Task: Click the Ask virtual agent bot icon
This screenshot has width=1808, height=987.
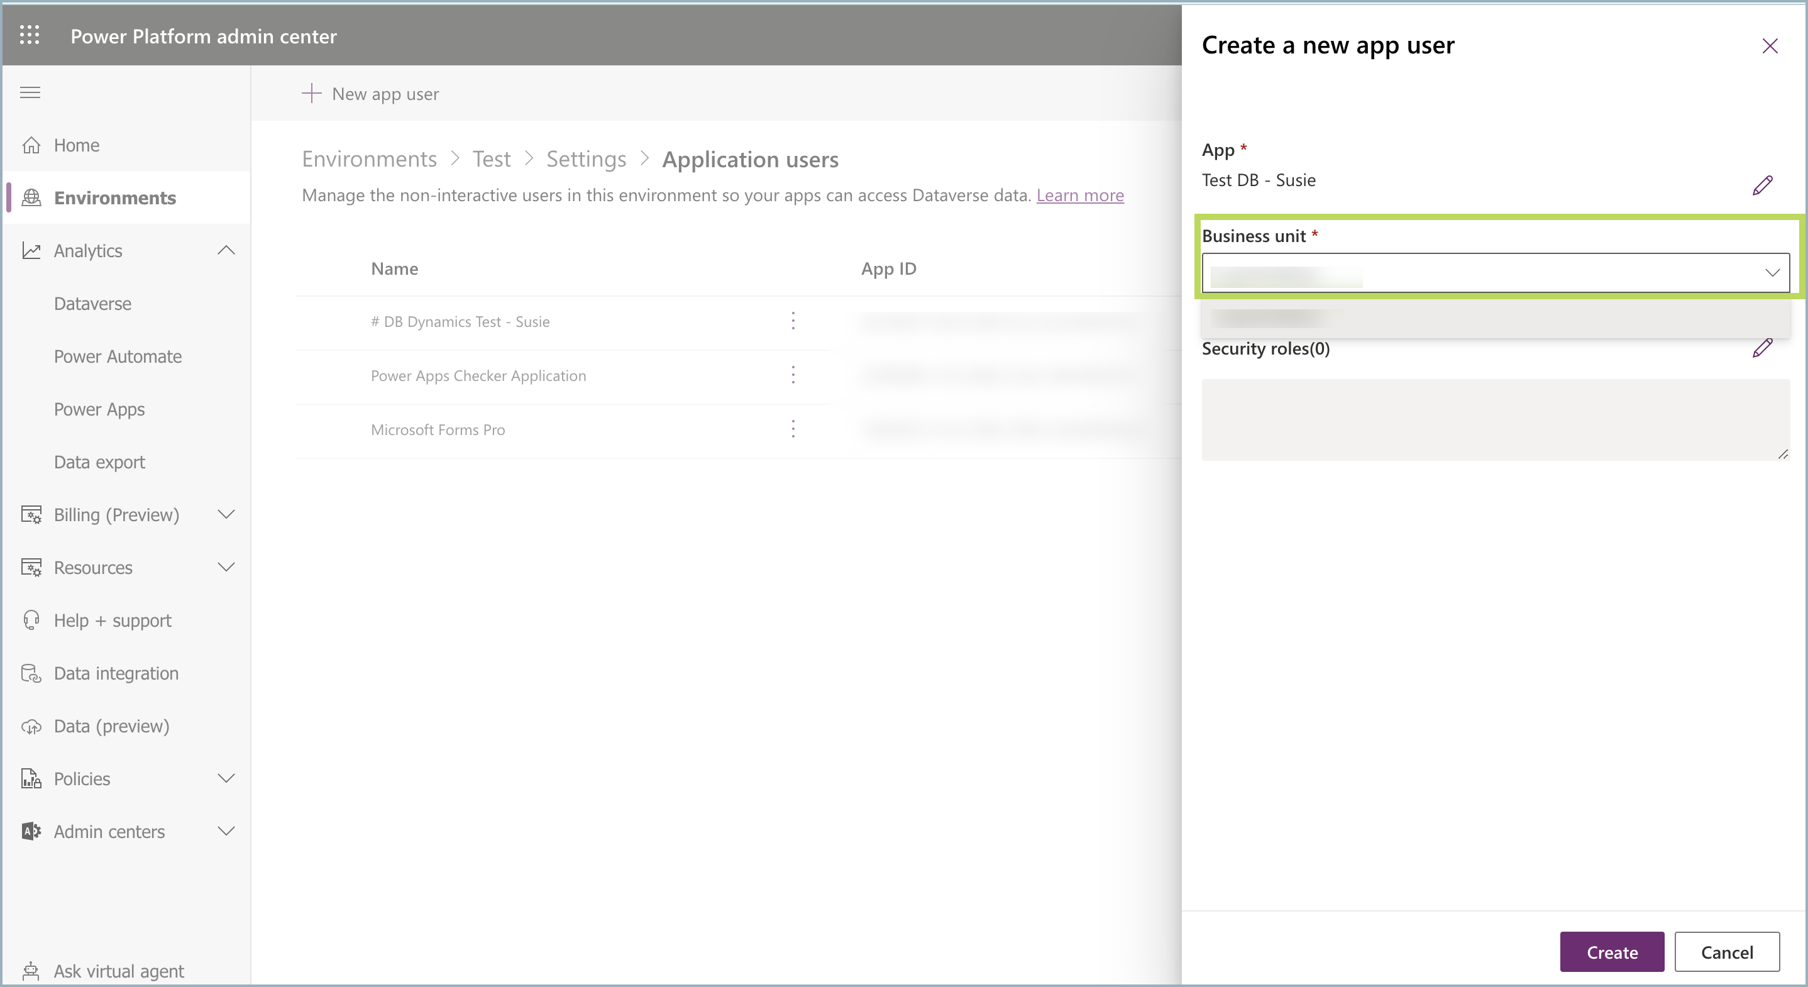Action: click(31, 971)
